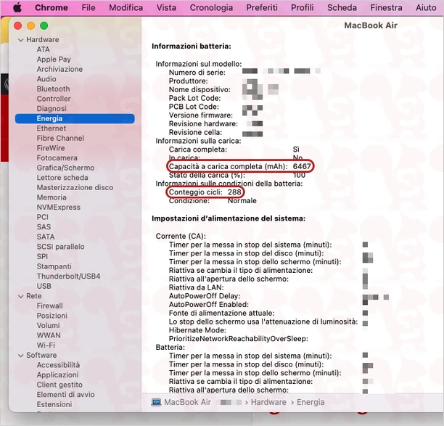Select SAS in the sidebar
The height and width of the screenshot is (426, 444).
point(44,227)
